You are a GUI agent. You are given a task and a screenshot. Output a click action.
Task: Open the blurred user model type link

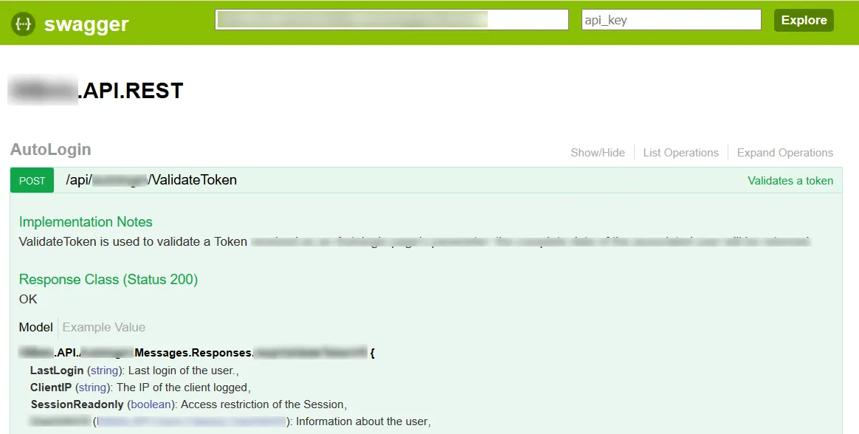192,421
